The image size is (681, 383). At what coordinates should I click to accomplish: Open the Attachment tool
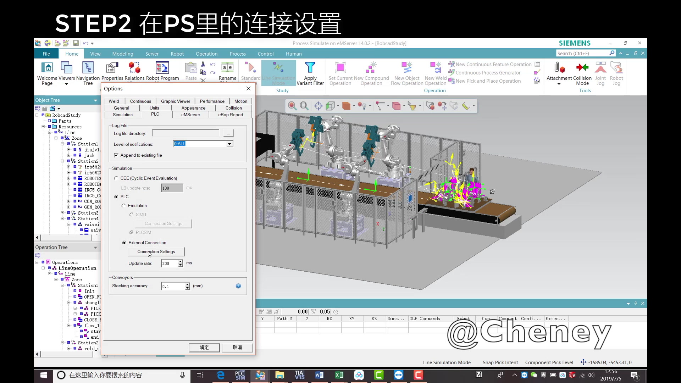pyautogui.click(x=559, y=68)
